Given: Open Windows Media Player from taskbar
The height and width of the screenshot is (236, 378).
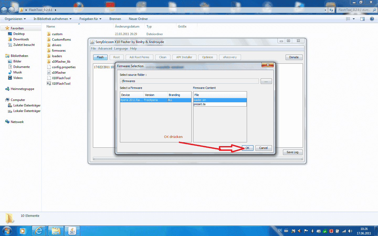Looking at the screenshot, I should tap(23, 231).
